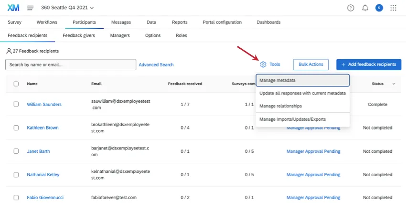Screen dimensions: 406x203
Task: Click email fabioforever@test.com
Action: click(114, 198)
